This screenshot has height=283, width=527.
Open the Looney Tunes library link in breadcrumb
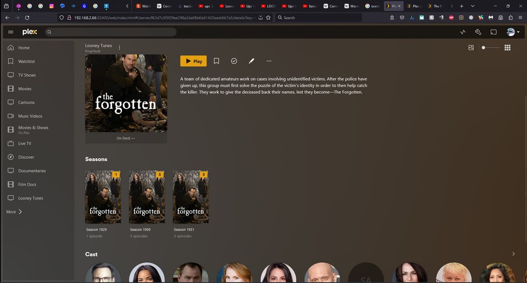click(98, 46)
